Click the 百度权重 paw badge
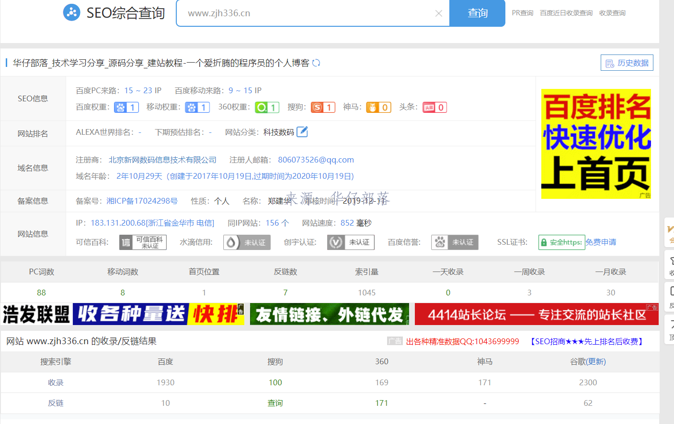This screenshot has width=674, height=424. [126, 107]
